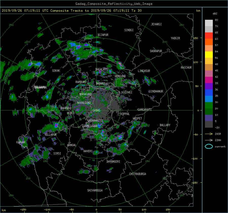
Task: Click the KOPPAL city label
Action: coord(125,114)
